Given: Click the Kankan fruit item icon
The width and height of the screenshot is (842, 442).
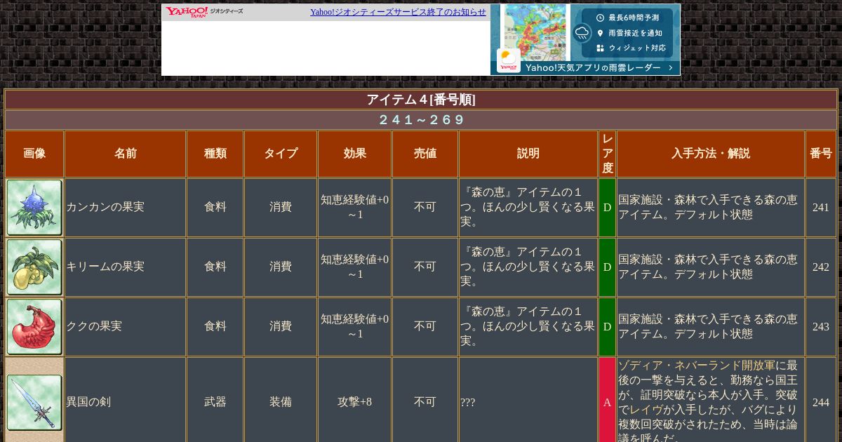Looking at the screenshot, I should click(34, 208).
